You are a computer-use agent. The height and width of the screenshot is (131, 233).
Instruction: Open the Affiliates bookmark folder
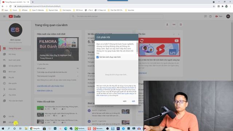coord(23,10)
